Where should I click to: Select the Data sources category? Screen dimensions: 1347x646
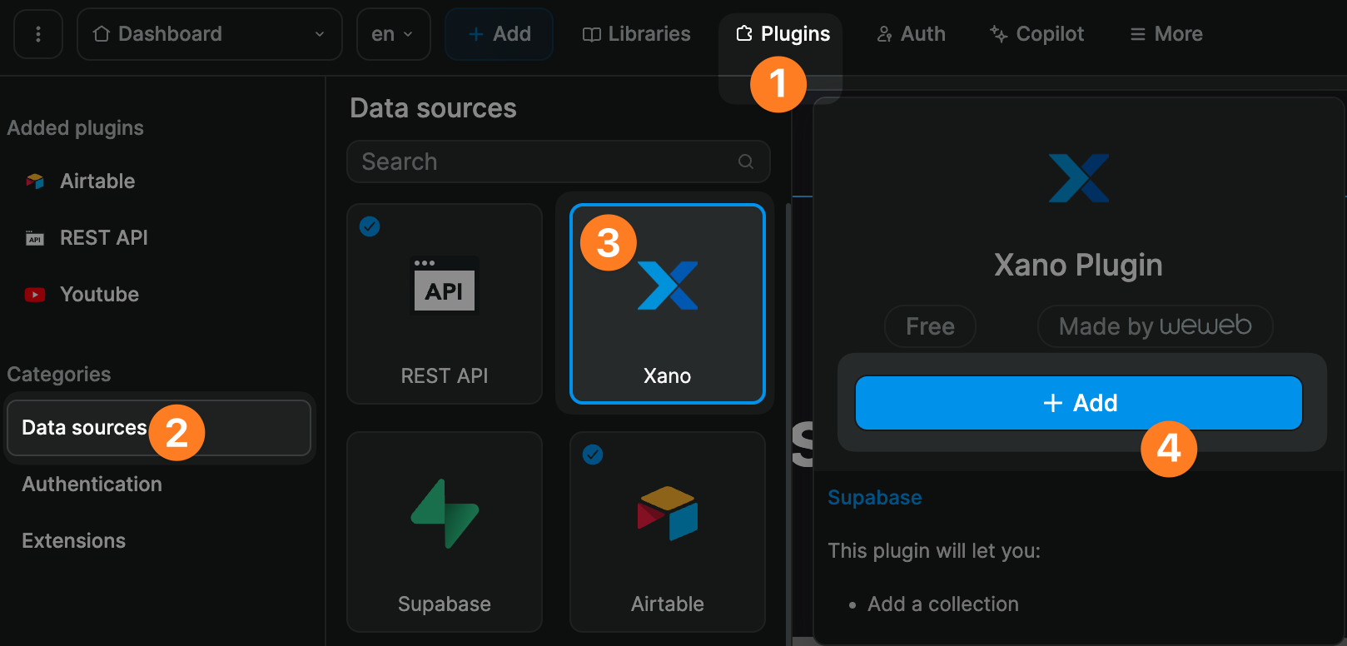[159, 428]
